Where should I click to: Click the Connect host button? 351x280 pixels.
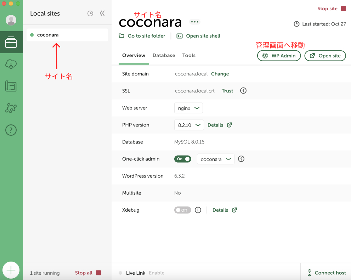[x=327, y=273]
